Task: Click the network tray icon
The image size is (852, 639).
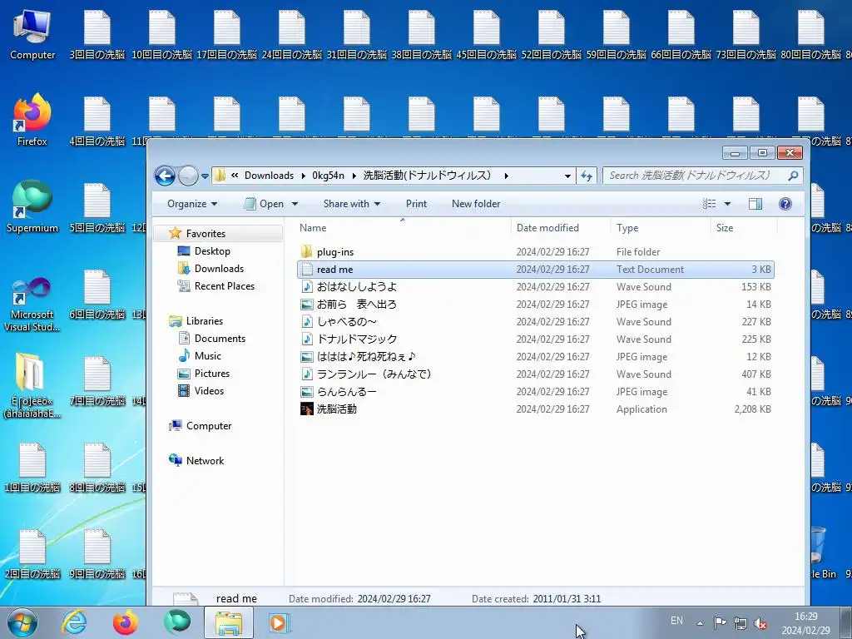Action: [740, 623]
